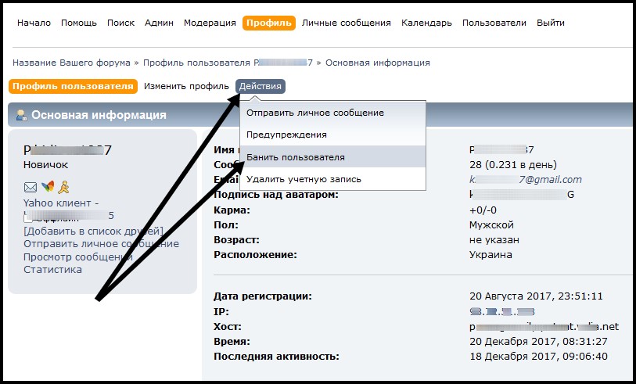Open the Статистика link

(52, 269)
